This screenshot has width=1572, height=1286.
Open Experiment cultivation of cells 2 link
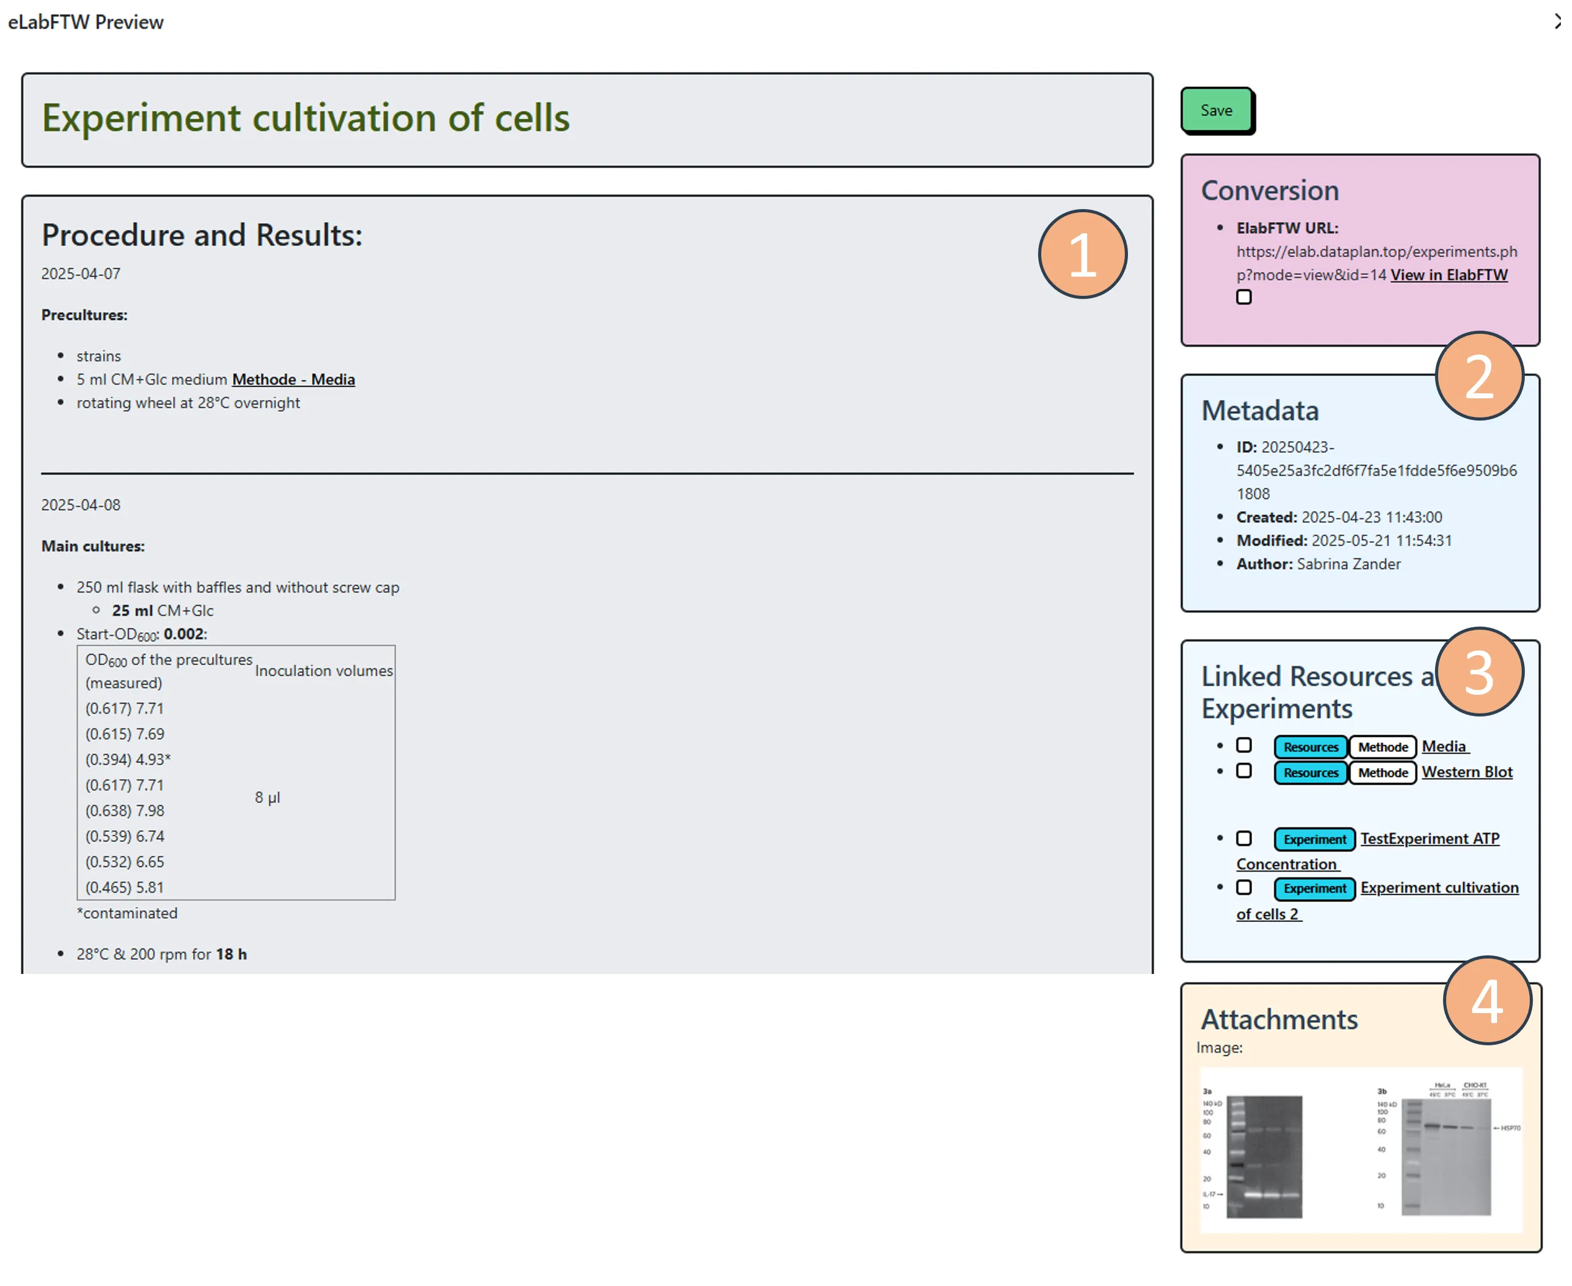(x=1439, y=888)
